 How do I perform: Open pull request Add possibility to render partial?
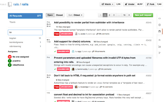(89, 22)
